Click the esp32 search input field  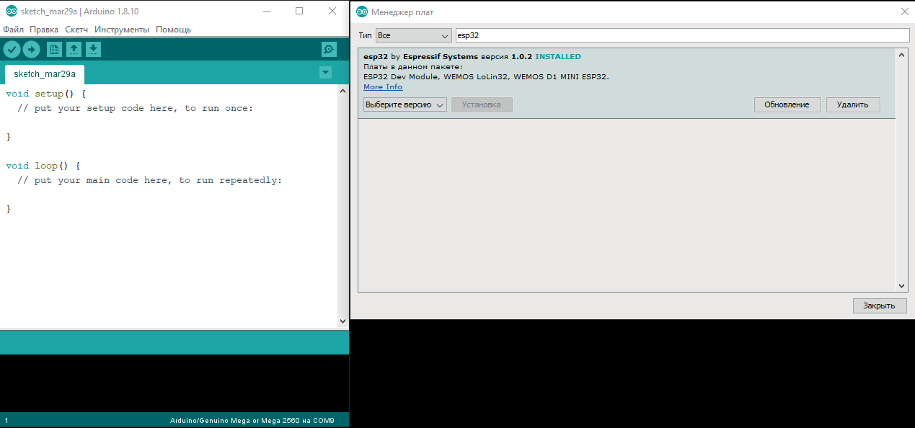[x=681, y=35]
